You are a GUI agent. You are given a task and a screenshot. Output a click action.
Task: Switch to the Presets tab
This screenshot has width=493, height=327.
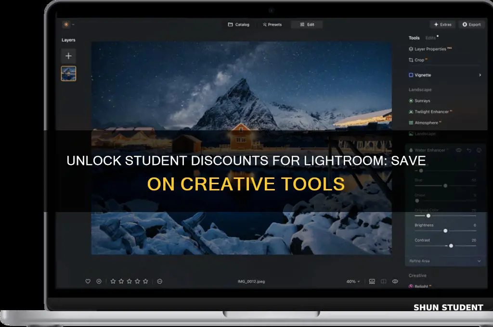tap(272, 25)
